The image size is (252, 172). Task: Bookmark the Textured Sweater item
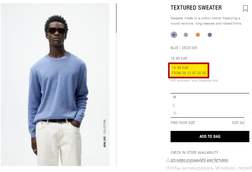pos(245,9)
